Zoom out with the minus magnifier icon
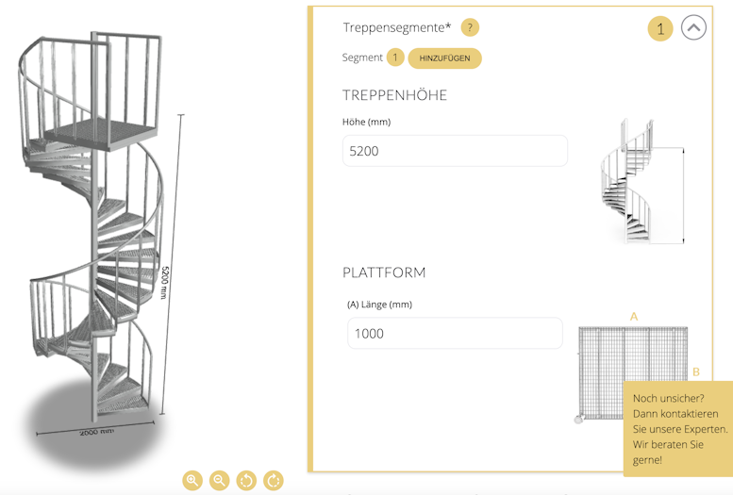This screenshot has height=495, width=733. click(219, 480)
